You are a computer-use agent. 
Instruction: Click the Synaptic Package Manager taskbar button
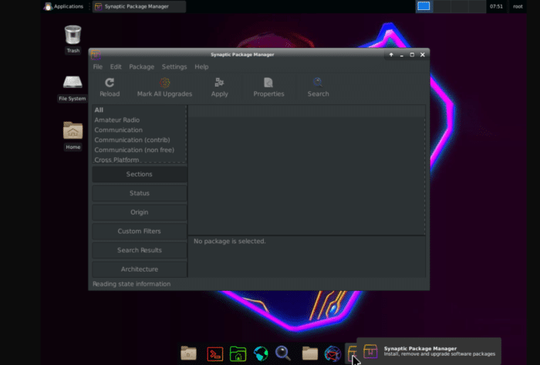tap(139, 6)
